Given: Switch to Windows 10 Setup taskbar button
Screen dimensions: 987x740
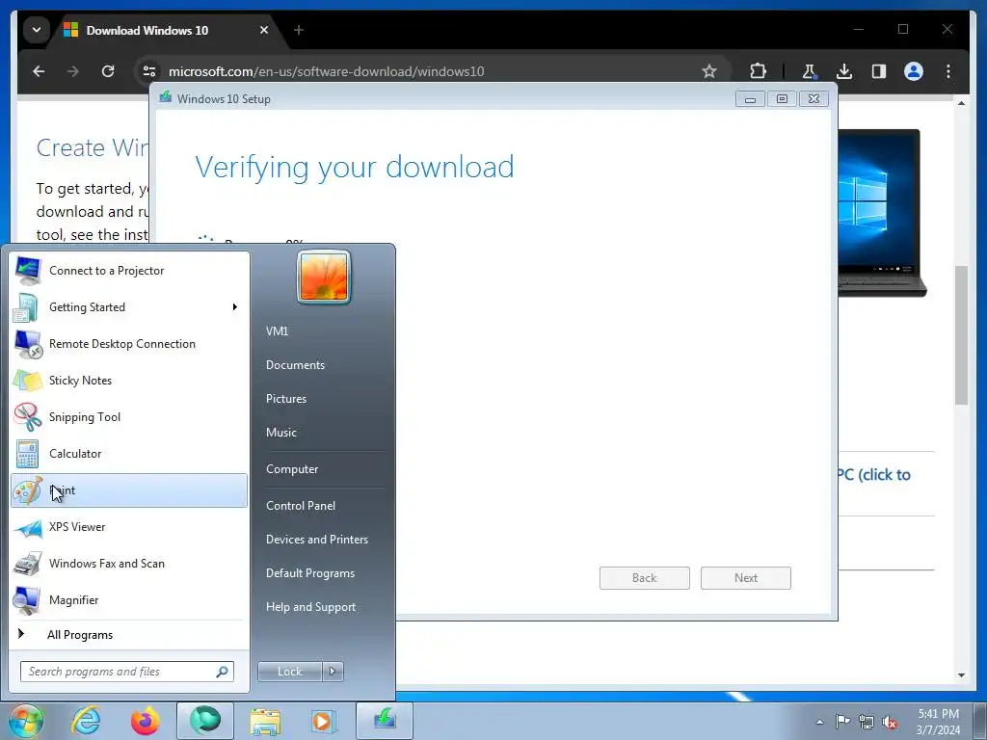Looking at the screenshot, I should coord(385,721).
